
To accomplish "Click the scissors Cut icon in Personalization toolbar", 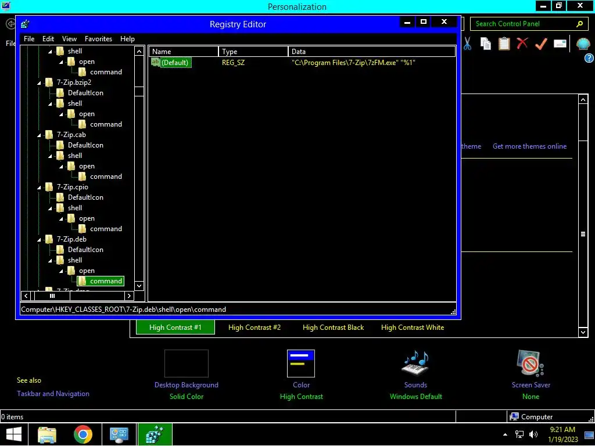I will click(468, 44).
